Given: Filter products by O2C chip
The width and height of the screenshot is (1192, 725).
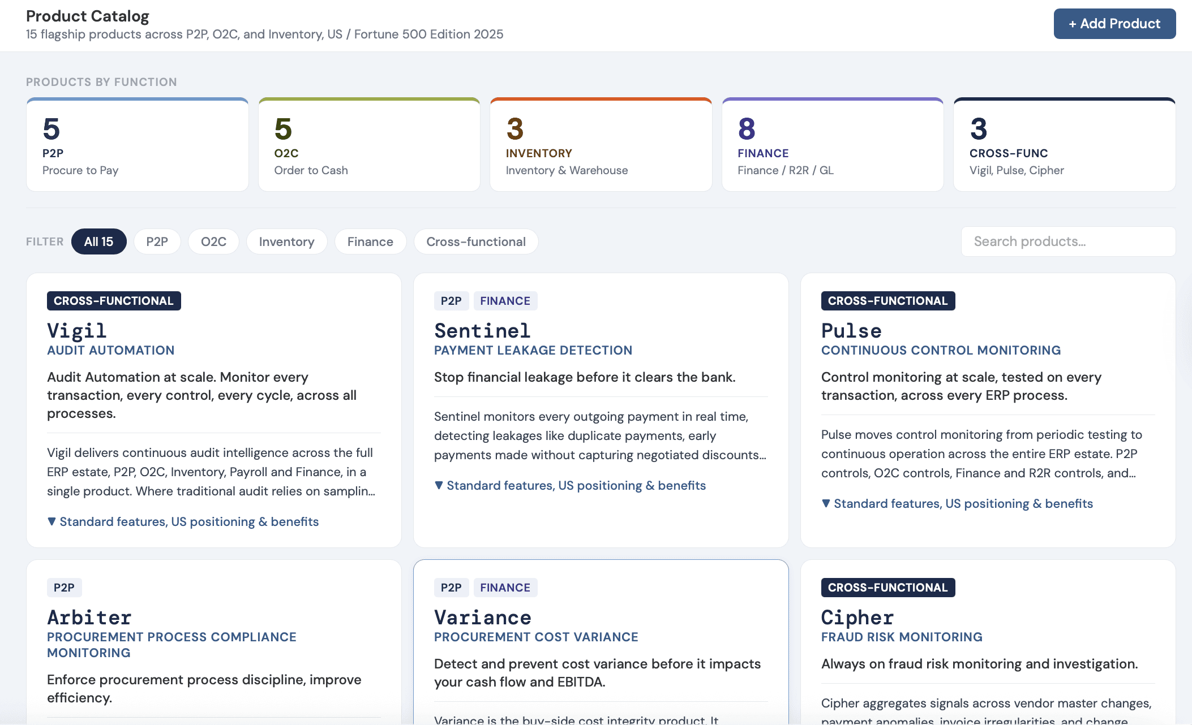Looking at the screenshot, I should 213,241.
